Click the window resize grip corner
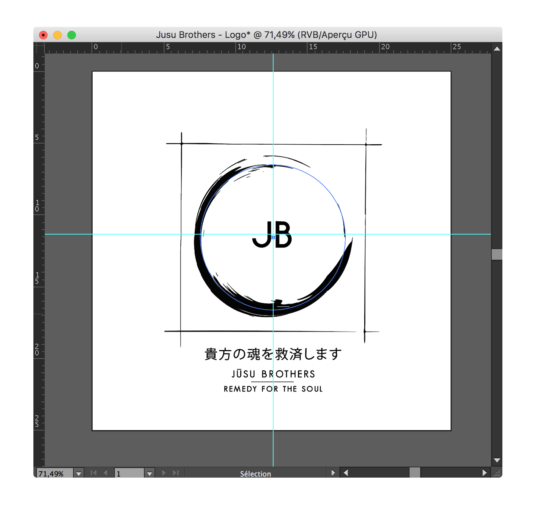Viewport: 535px width, 508px height. tap(497, 473)
